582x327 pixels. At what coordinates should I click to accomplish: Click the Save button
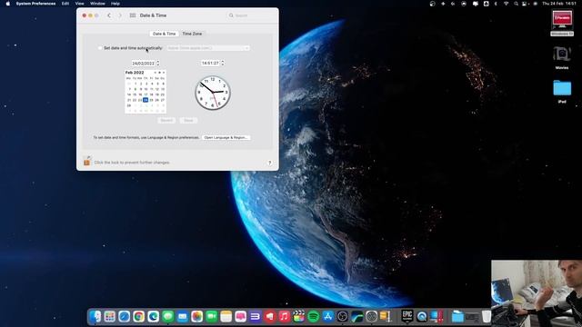[x=188, y=120]
